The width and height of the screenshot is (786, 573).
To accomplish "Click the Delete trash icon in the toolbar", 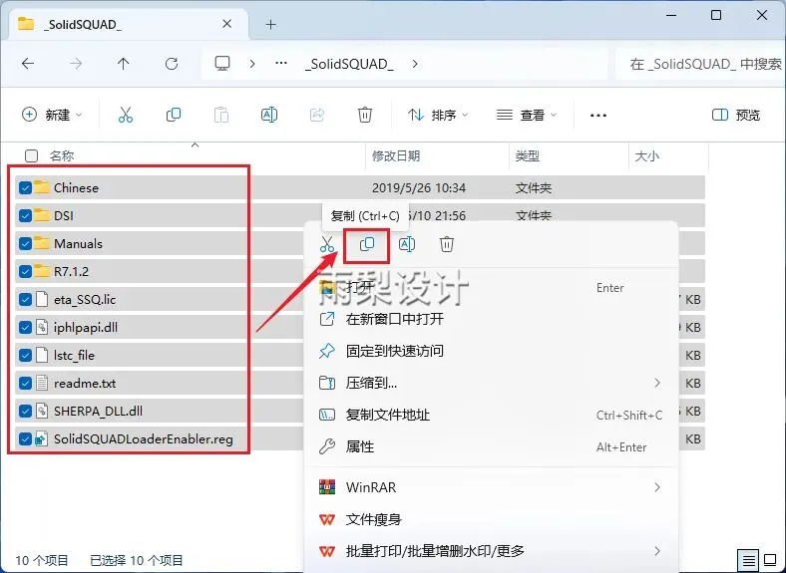I will click(365, 115).
